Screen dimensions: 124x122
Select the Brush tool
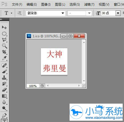pos(4,71)
